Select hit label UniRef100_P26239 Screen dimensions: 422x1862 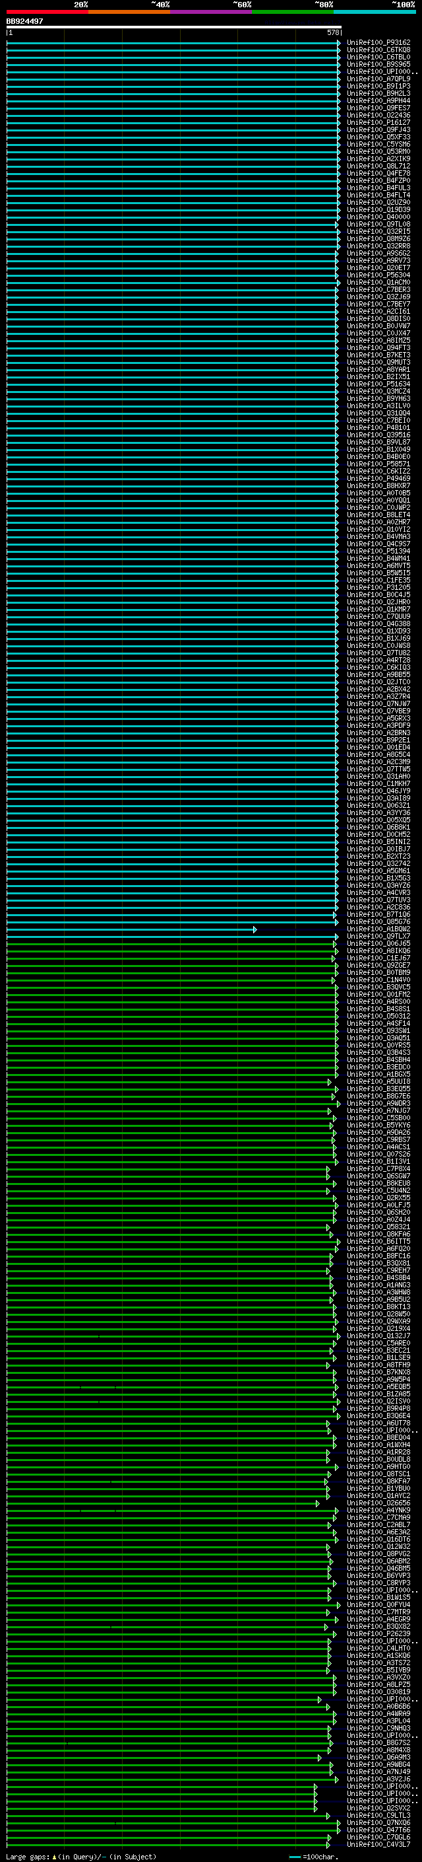(x=378, y=1633)
